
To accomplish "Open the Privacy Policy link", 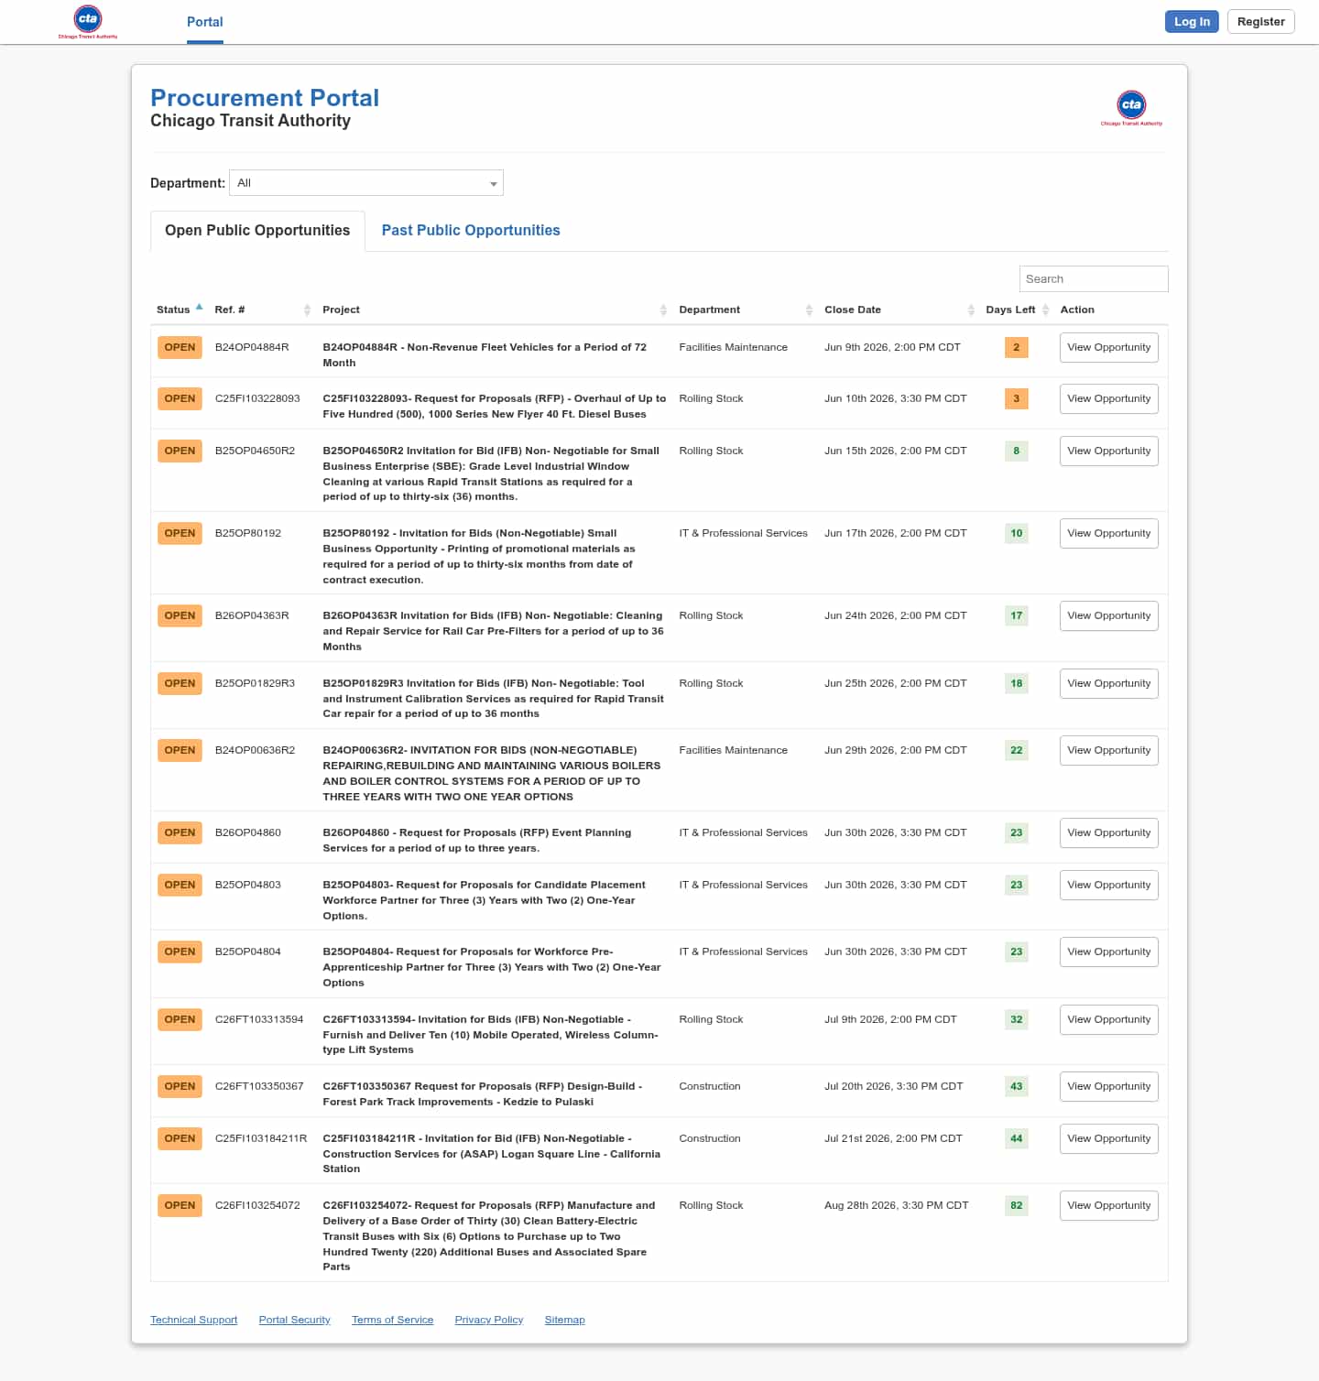I will [489, 1321].
